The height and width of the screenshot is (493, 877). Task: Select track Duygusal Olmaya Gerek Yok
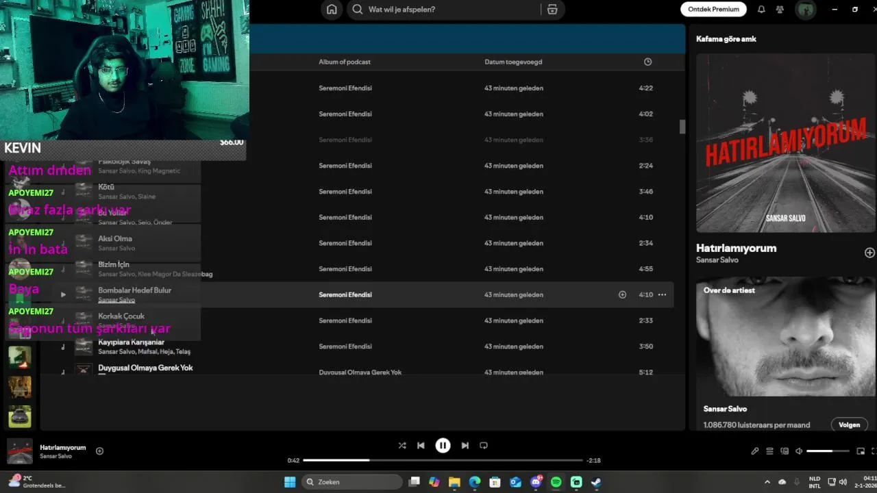point(145,368)
